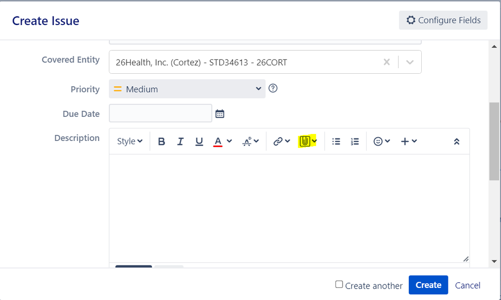Expand the attachment dropdown arrow
Image resolution: width=501 pixels, height=300 pixels.
(x=314, y=141)
